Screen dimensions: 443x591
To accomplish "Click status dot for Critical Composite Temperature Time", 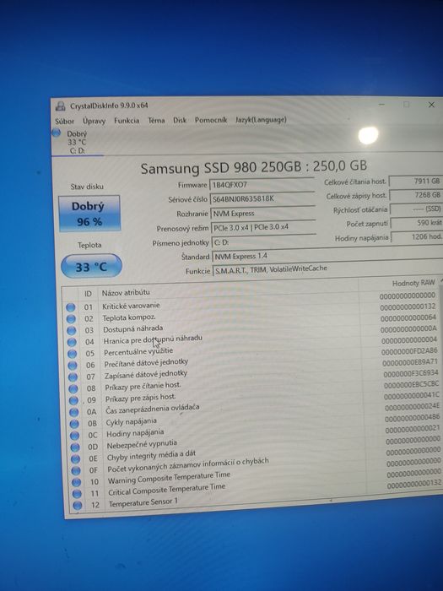I will click(x=77, y=494).
